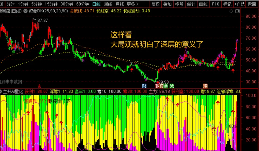Image resolution: width=259 pixels, height=151 pixels.
Task: Click the 87.87 high price label
Action: pyautogui.click(x=43, y=20)
